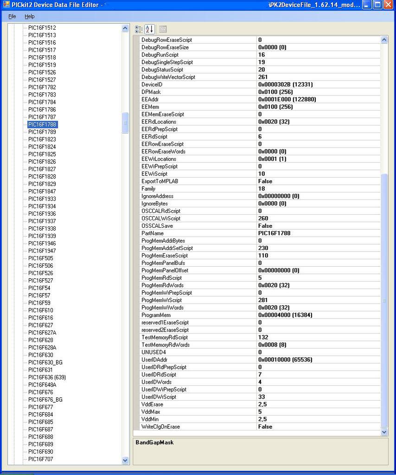Select PIC16F1947 device
Image resolution: width=396 pixels, height=475 pixels.
[42, 251]
